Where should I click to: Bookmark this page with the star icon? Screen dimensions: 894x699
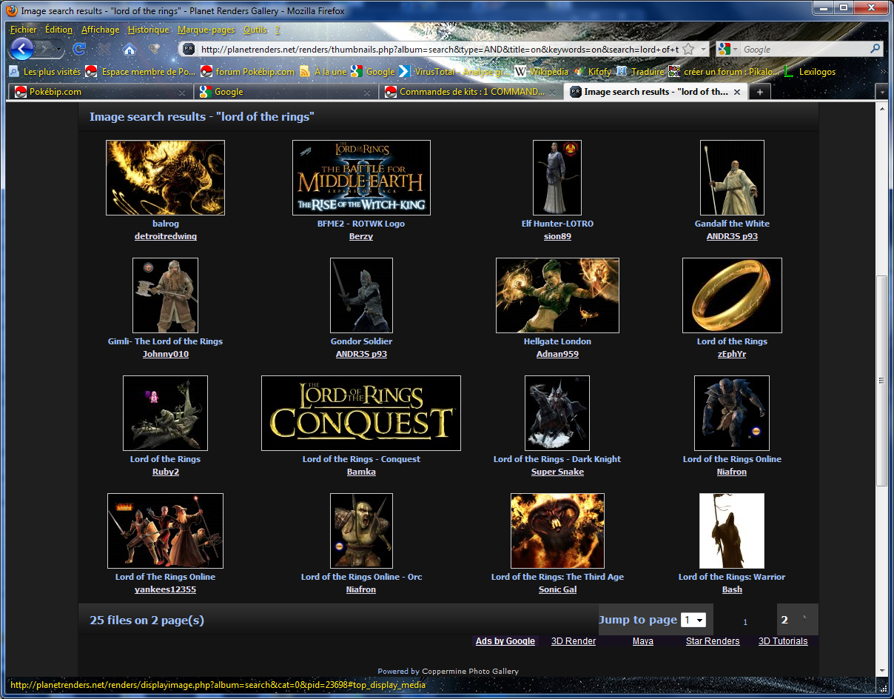point(688,49)
